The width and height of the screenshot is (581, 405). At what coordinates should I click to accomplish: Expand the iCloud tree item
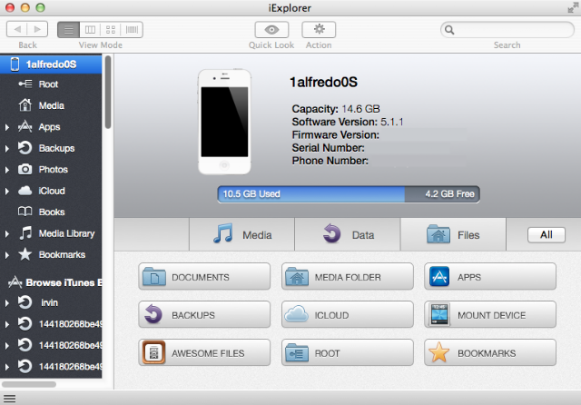pos(7,191)
